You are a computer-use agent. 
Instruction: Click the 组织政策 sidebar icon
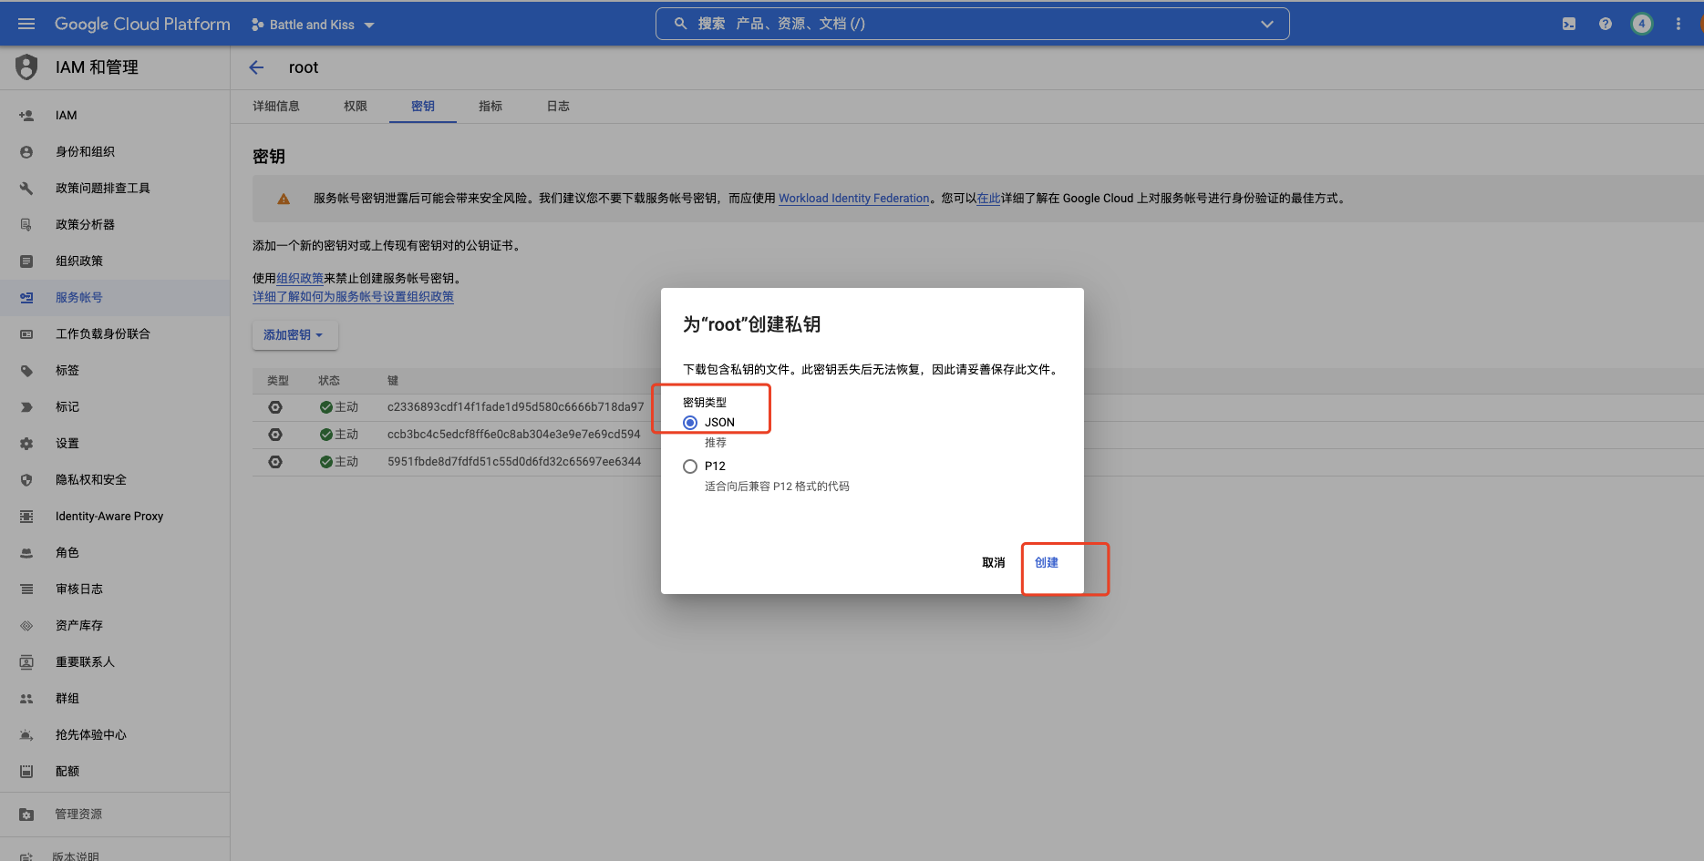coord(26,261)
